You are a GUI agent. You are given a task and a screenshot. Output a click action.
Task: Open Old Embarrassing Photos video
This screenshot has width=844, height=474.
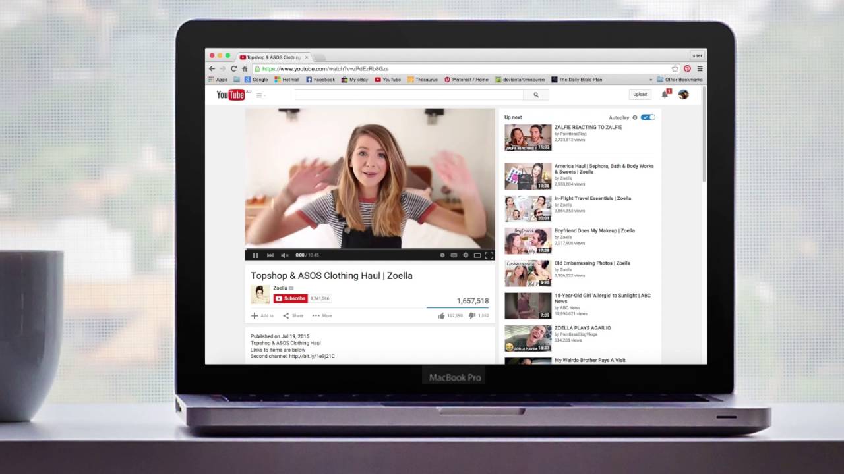(592, 263)
